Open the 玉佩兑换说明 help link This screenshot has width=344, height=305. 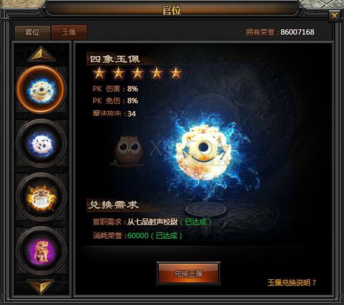[291, 283]
